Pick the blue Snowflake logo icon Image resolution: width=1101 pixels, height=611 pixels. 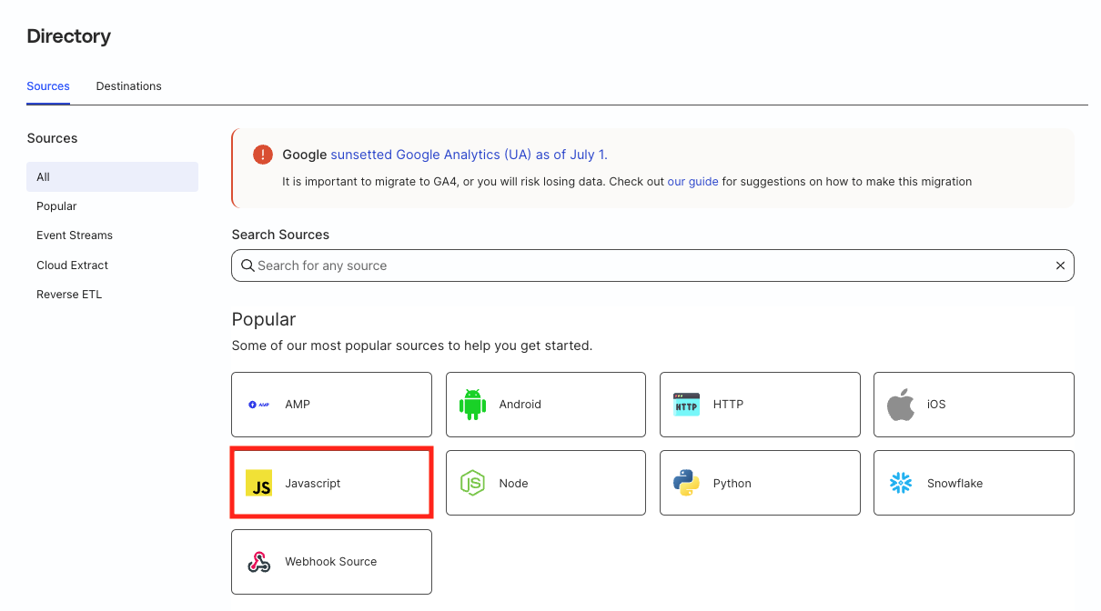900,484
